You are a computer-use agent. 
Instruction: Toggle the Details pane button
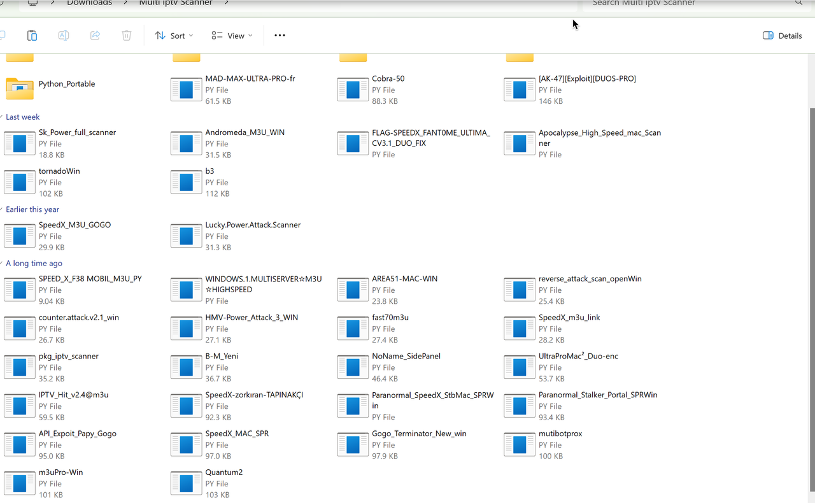[x=783, y=36]
